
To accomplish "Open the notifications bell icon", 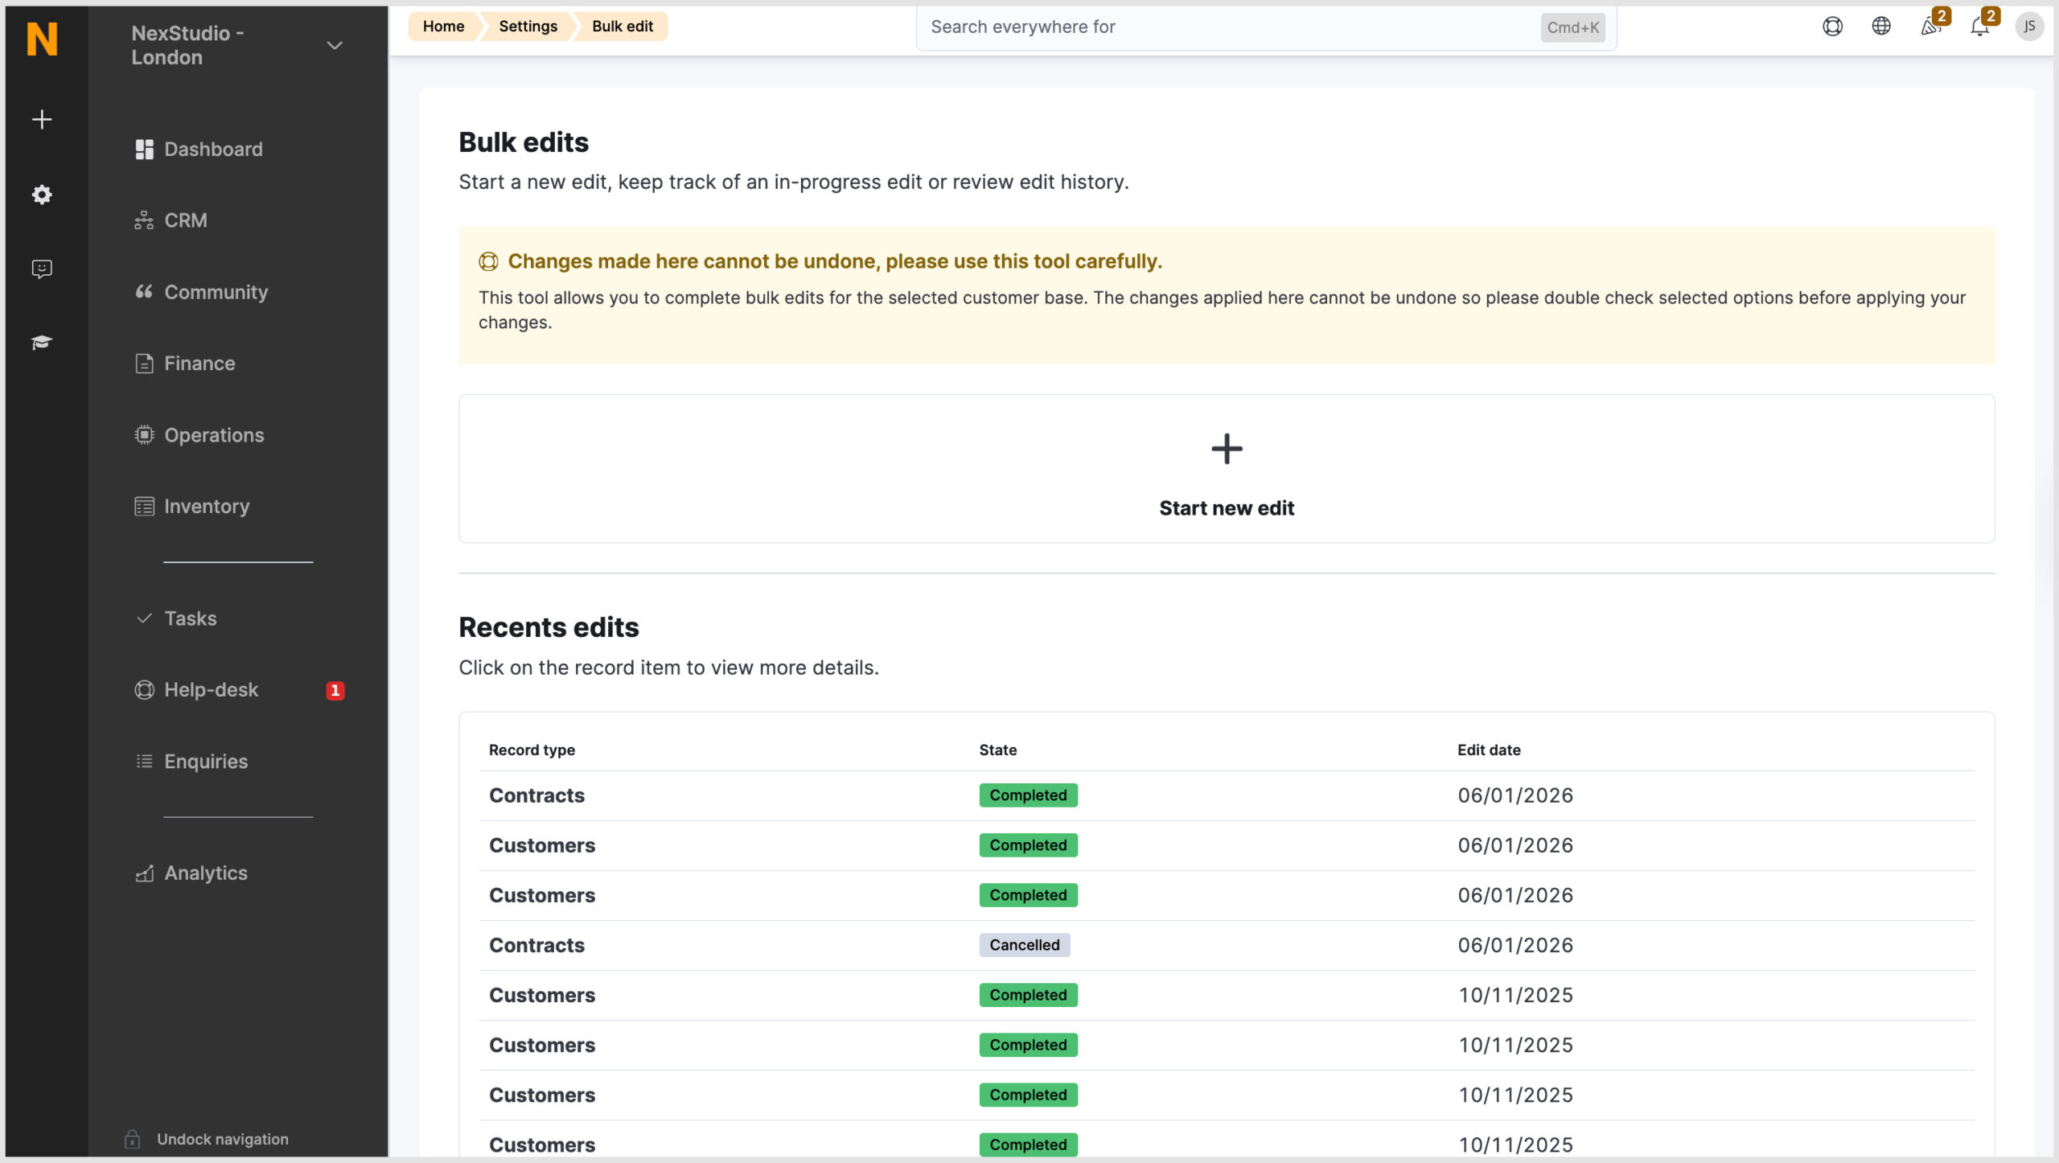I will [1979, 27].
